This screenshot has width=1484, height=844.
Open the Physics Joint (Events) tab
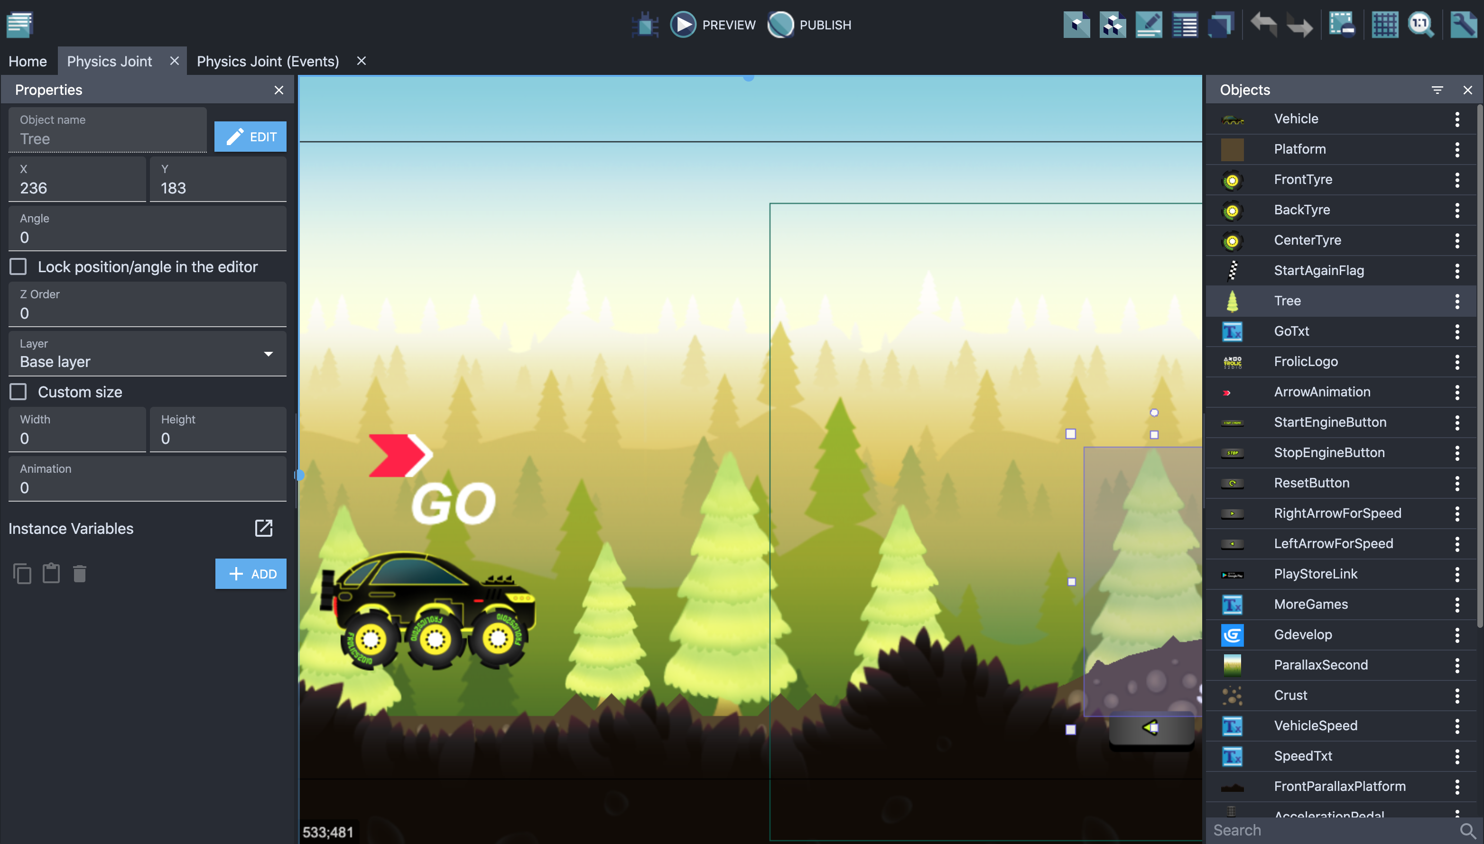pyautogui.click(x=269, y=61)
